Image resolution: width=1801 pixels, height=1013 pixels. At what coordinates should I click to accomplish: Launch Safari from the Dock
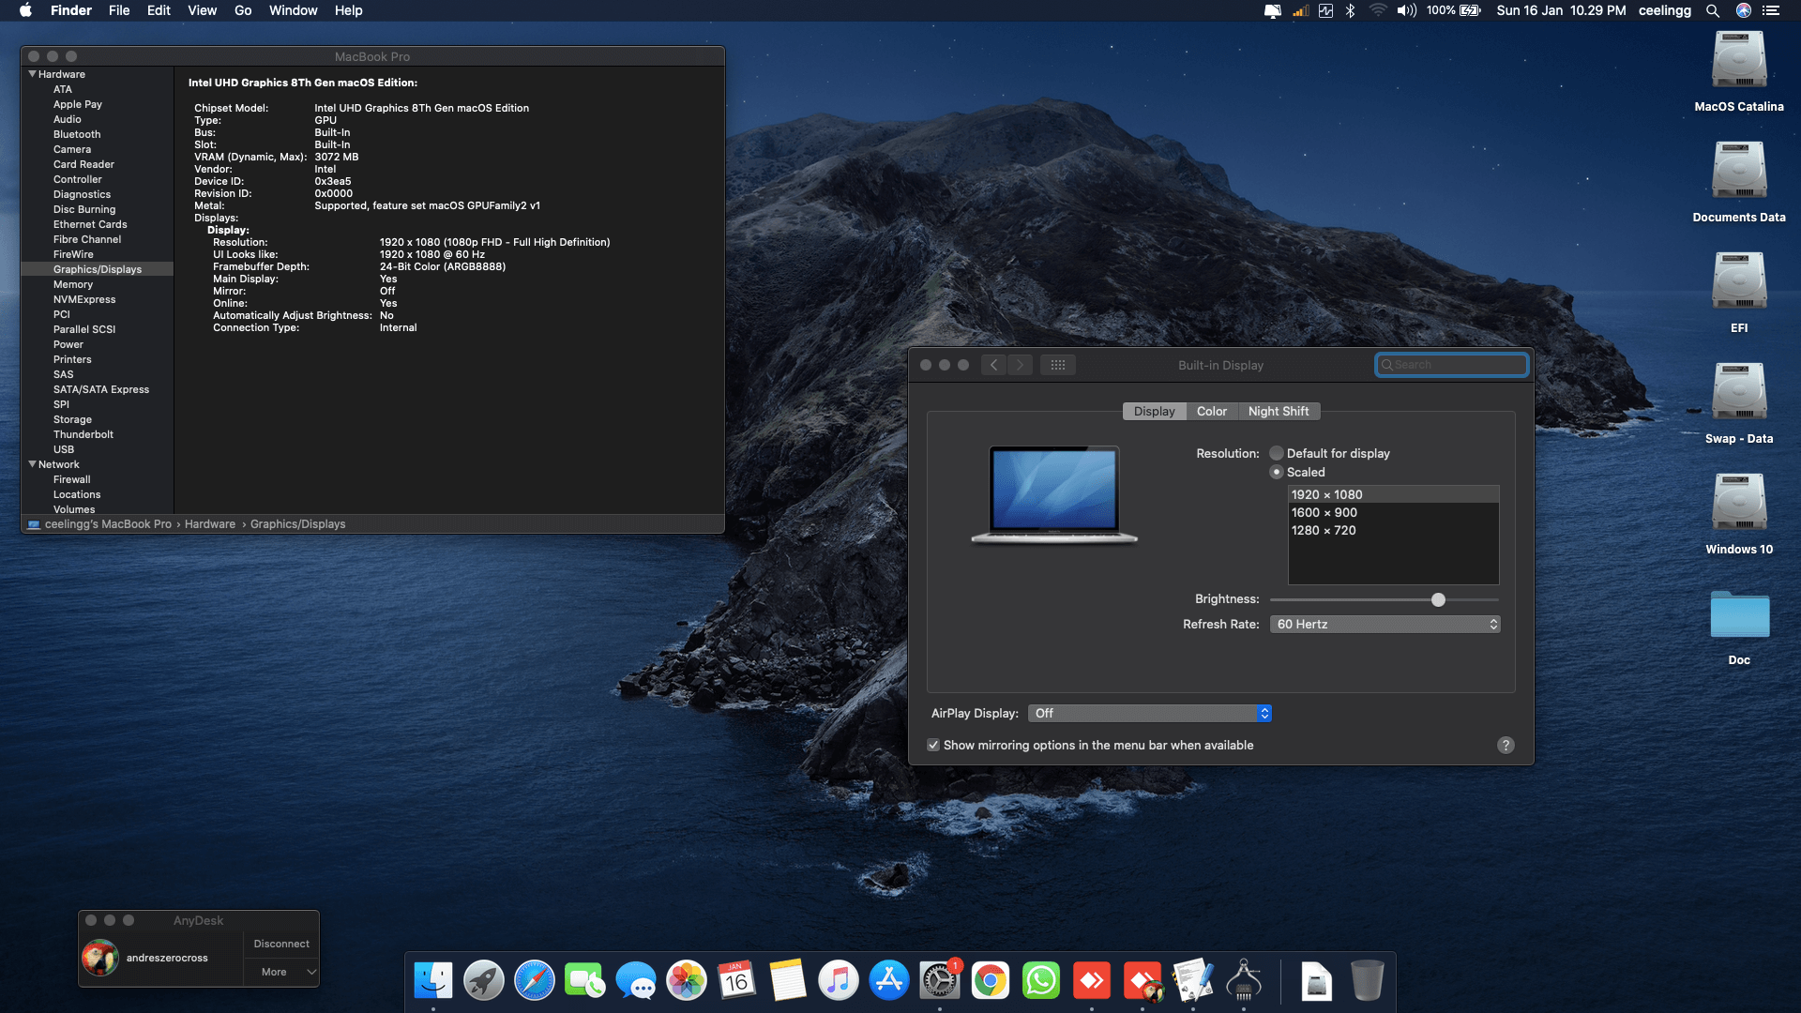tap(535, 979)
